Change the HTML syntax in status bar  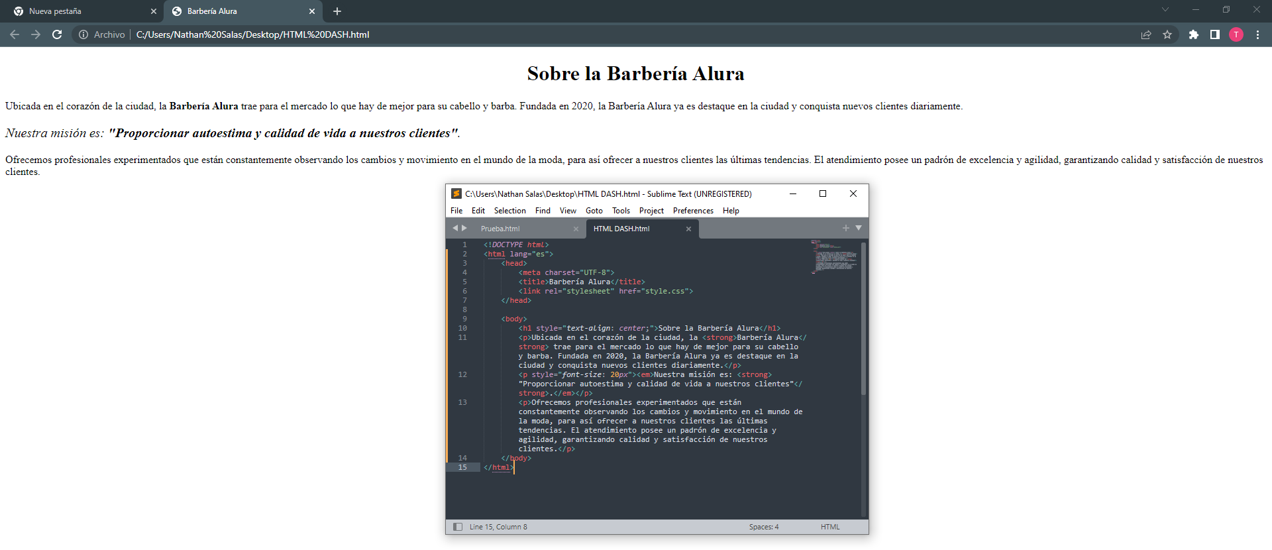coord(830,527)
